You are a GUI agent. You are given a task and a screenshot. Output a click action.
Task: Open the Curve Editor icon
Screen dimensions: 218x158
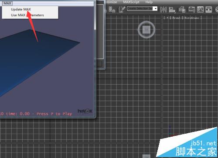[200, 10]
